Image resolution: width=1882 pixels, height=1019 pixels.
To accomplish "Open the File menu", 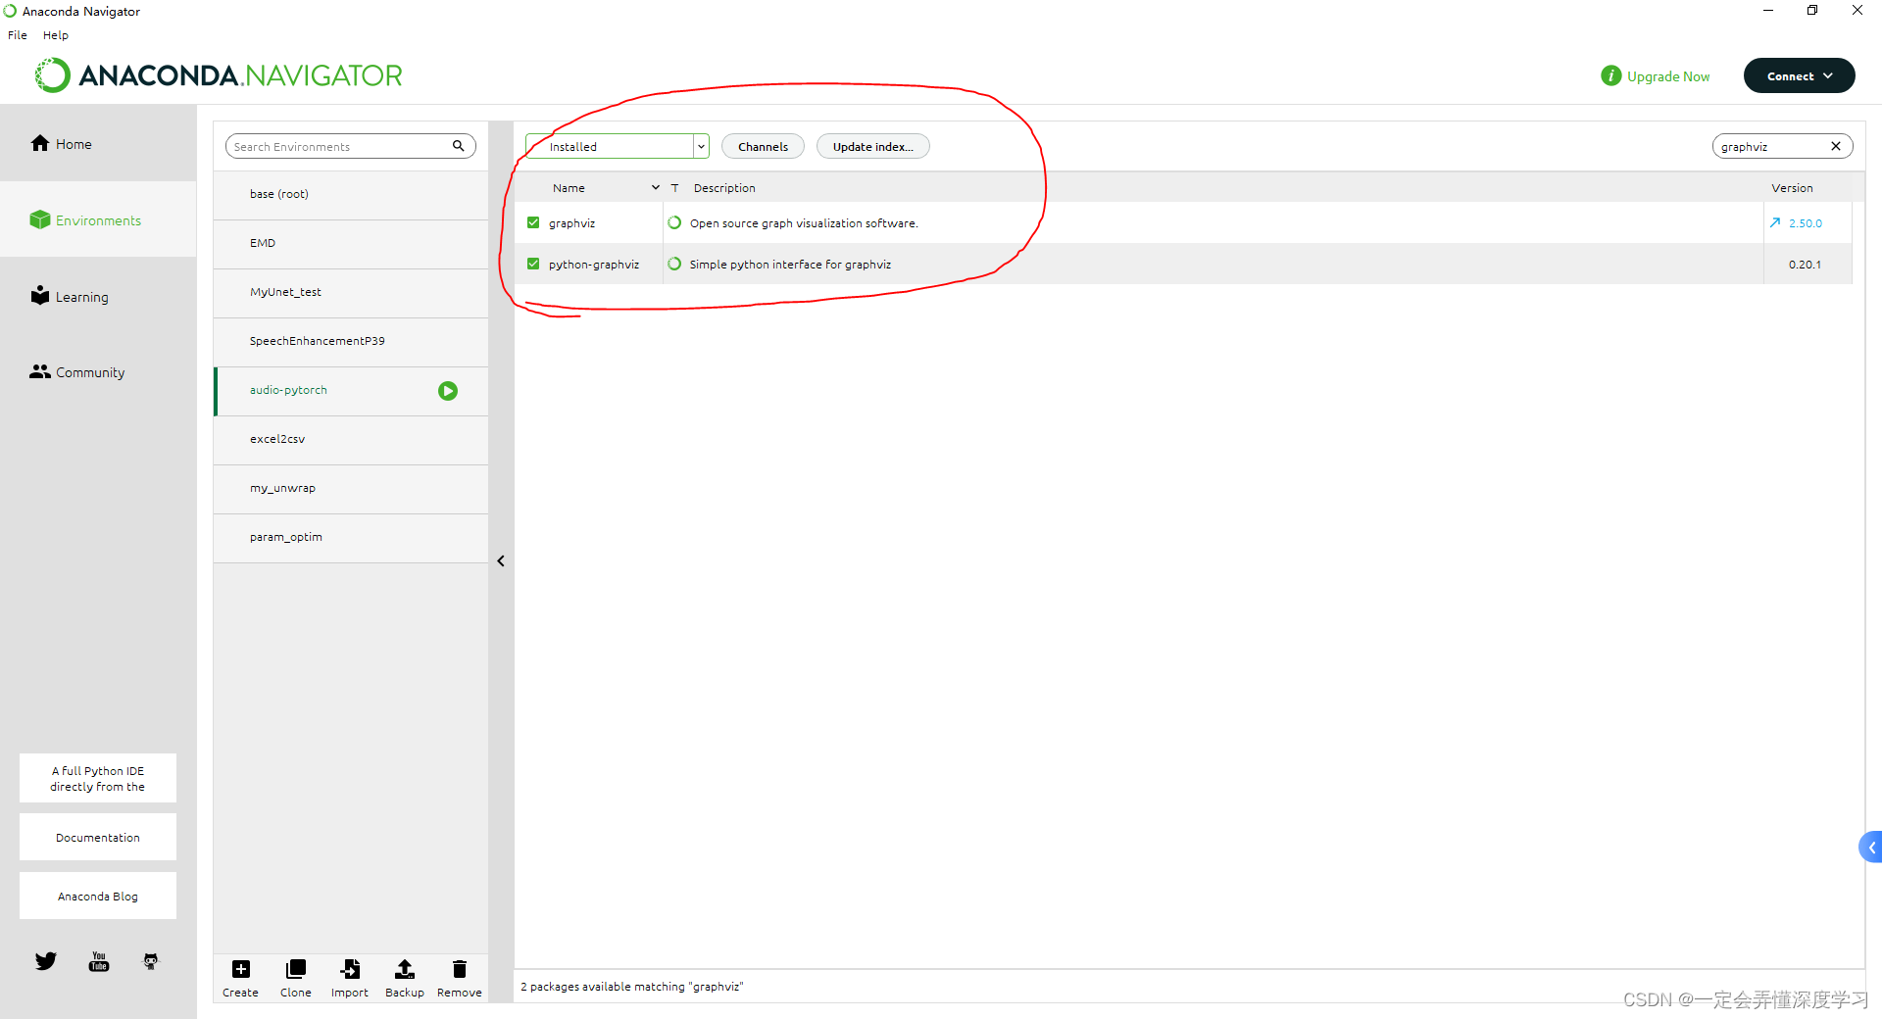I will [x=18, y=35].
